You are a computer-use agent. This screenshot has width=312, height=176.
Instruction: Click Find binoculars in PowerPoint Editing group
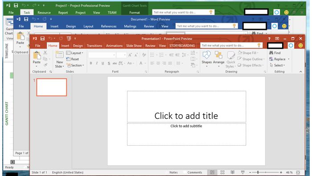275,53
